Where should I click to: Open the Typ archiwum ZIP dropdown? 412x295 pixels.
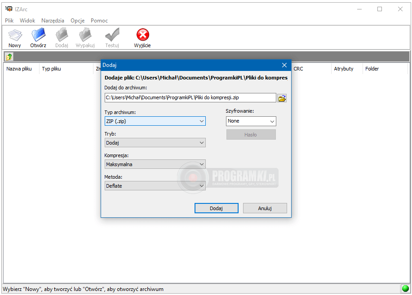tap(155, 121)
